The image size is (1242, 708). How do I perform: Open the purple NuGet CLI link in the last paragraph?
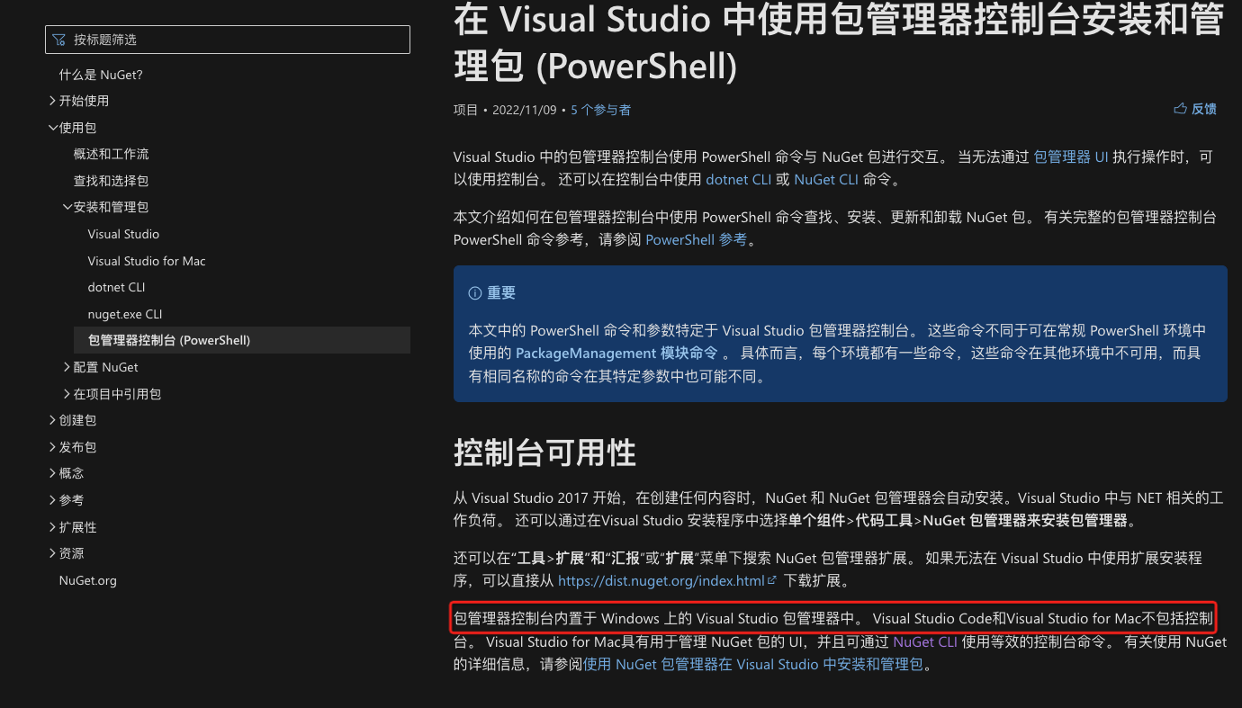point(925,642)
